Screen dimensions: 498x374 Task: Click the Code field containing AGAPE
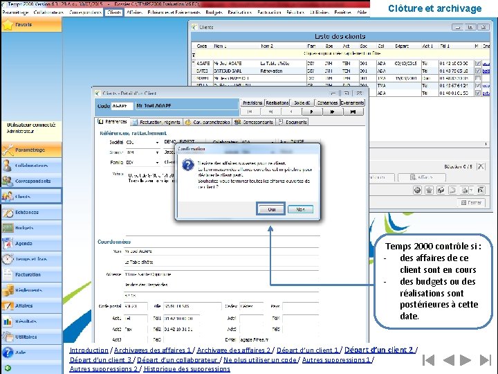click(122, 106)
